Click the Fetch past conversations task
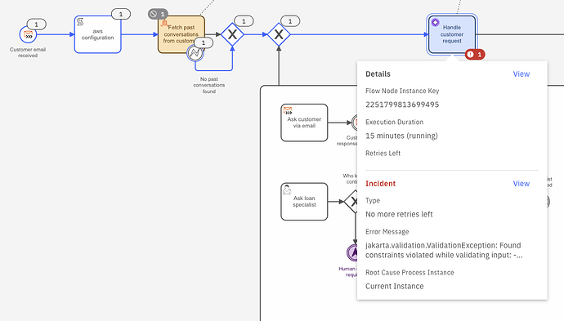 tap(181, 34)
